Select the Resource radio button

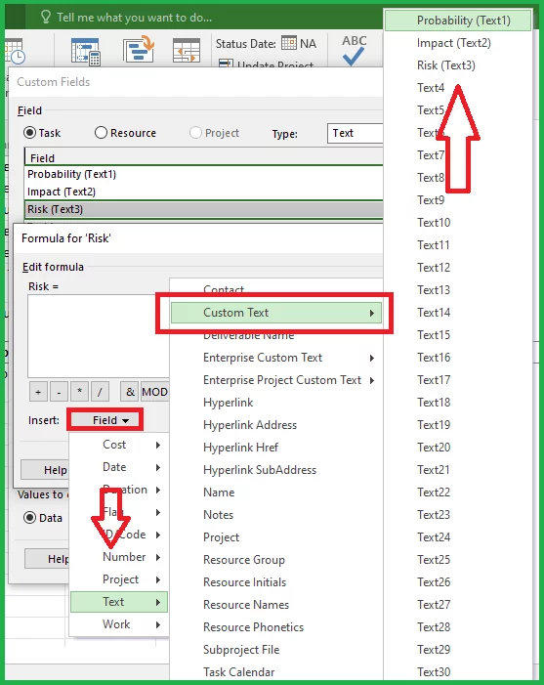101,132
